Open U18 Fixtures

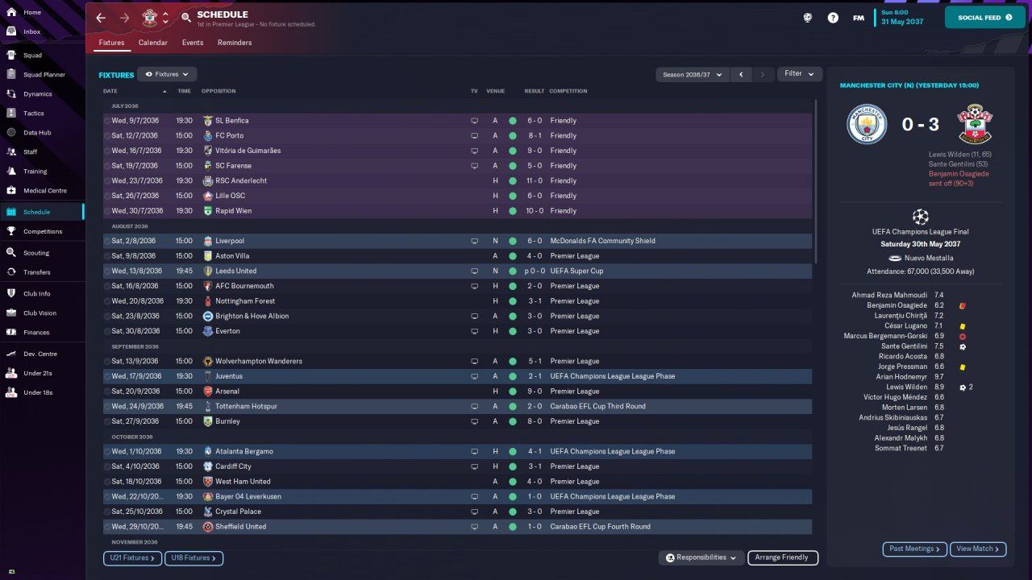[x=193, y=557]
